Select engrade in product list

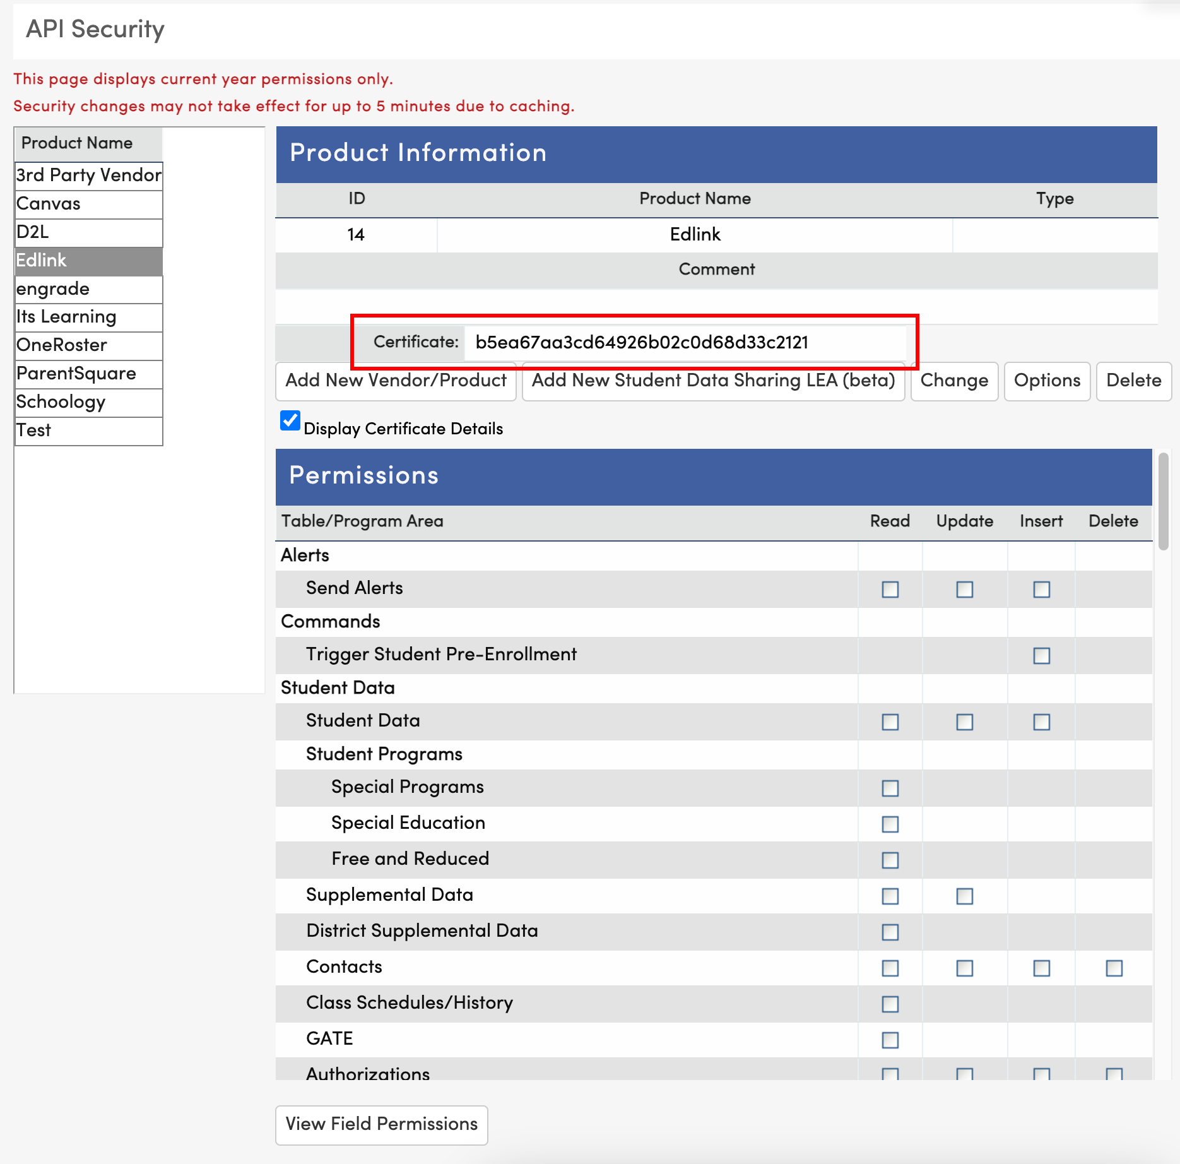pos(89,289)
